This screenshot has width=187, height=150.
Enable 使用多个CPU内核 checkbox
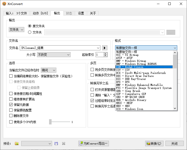click(x=11, y=122)
